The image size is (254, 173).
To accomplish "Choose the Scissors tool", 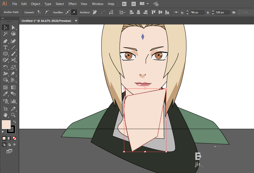I will [13, 60].
